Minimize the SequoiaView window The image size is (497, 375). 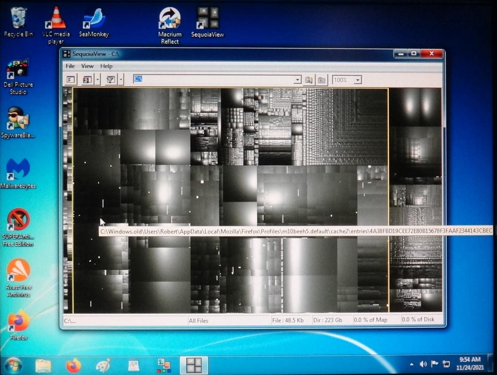point(401,54)
